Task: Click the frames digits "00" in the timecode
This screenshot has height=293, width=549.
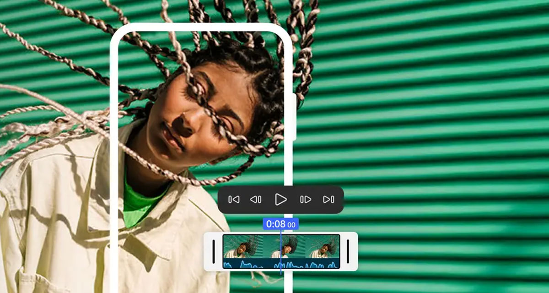Action: 291,224
